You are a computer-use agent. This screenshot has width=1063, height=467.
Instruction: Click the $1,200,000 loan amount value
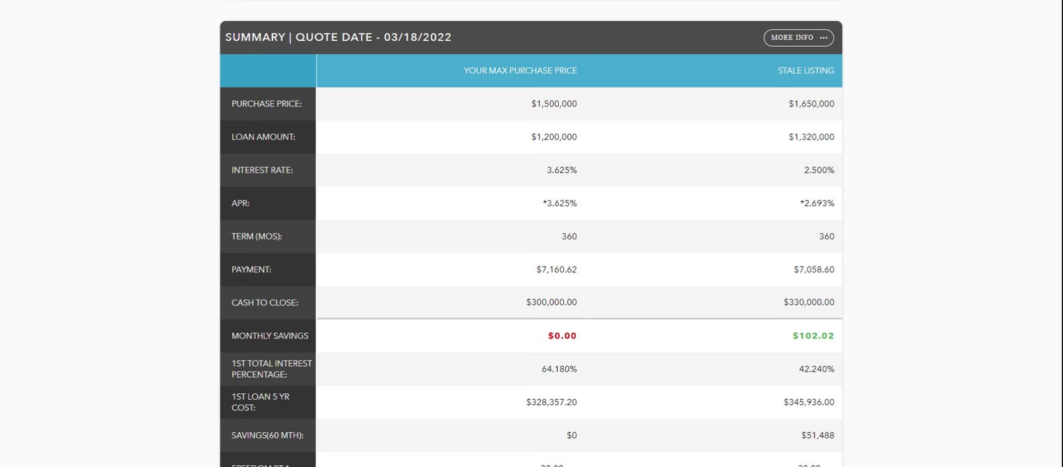(x=554, y=137)
